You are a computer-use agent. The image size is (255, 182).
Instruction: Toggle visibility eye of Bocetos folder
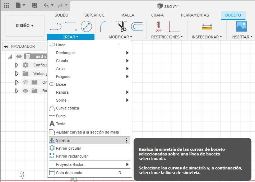(x=25, y=91)
